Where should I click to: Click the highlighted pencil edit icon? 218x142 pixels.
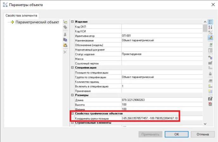tap(210, 37)
